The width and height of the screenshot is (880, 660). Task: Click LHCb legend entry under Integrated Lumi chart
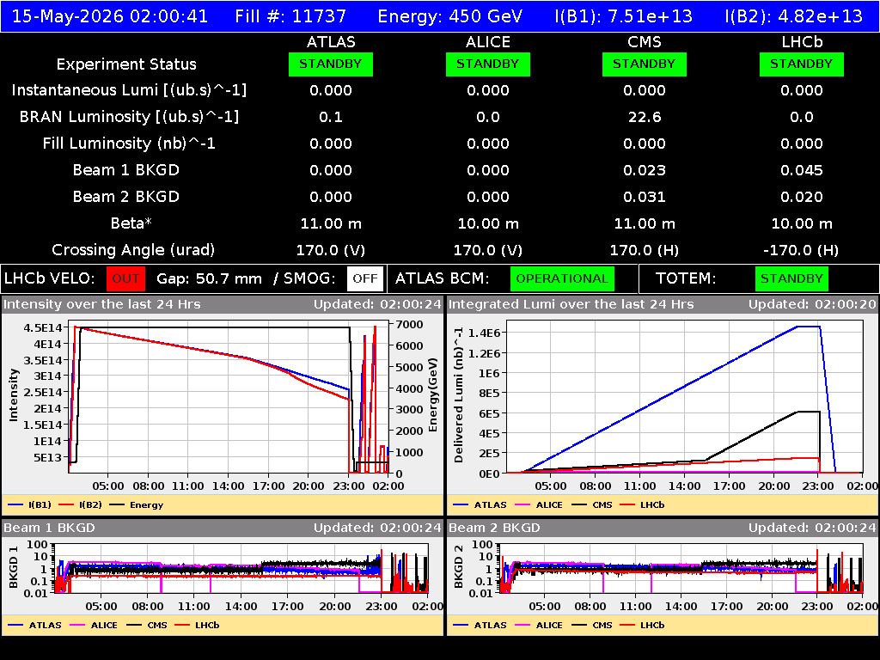tap(642, 504)
